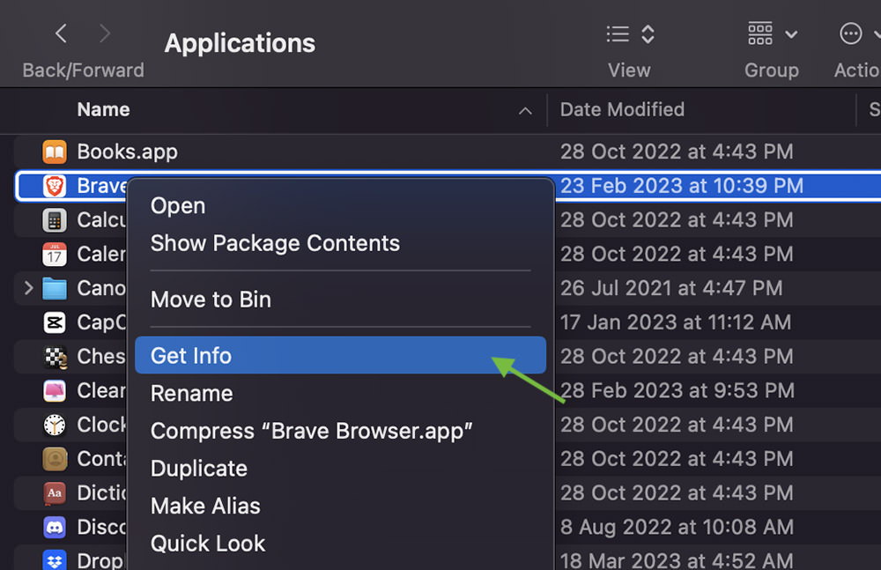Image resolution: width=881 pixels, height=570 pixels.
Task: Click the Applications window title
Action: click(240, 43)
